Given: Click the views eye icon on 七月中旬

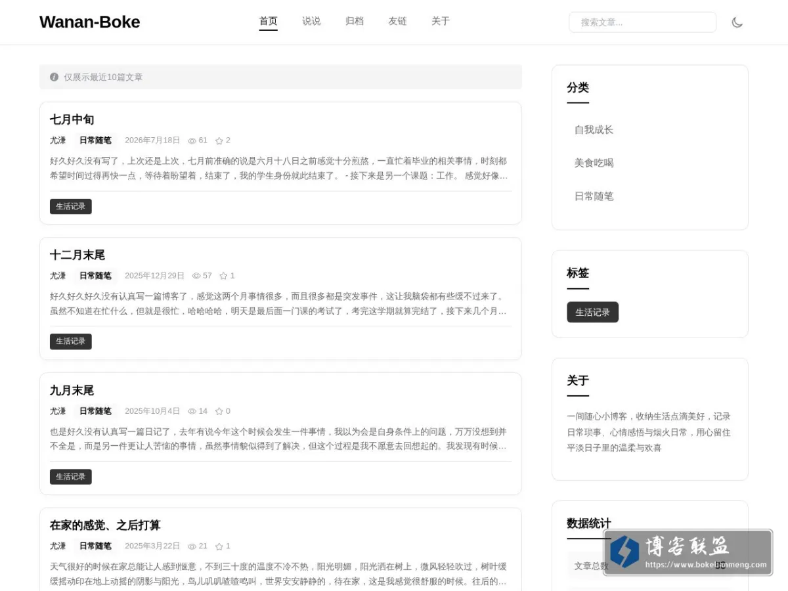Looking at the screenshot, I should click(x=192, y=141).
